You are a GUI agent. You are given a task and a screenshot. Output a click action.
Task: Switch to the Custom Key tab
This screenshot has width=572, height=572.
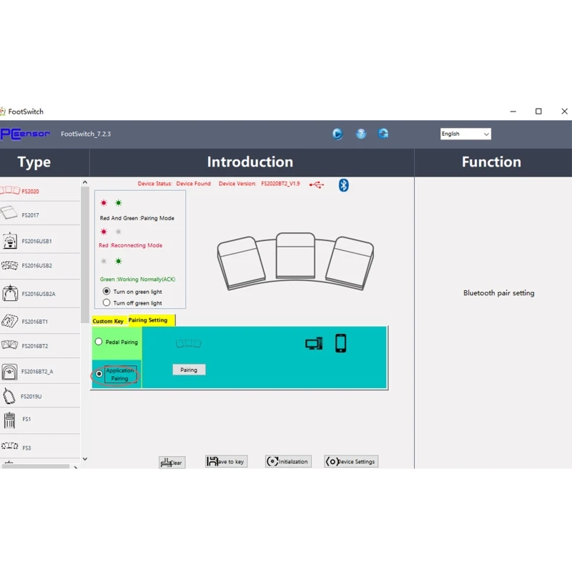[108, 321]
